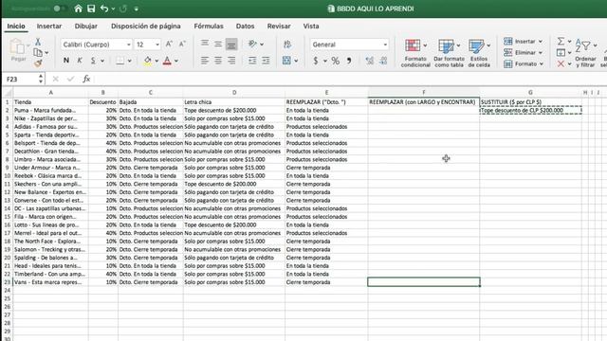Viewport: 607px width, 341px height.
Task: Expand the cell borders dropdown arrow
Action: tap(129, 61)
